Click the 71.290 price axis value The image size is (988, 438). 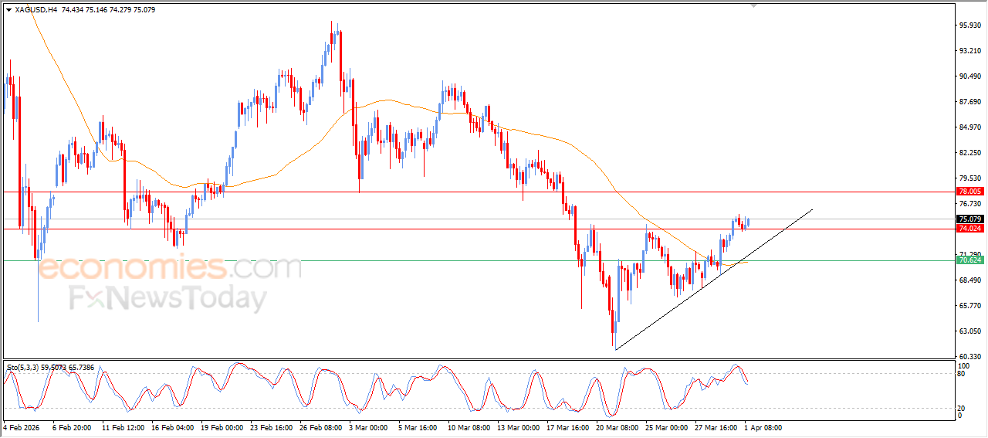(x=969, y=255)
